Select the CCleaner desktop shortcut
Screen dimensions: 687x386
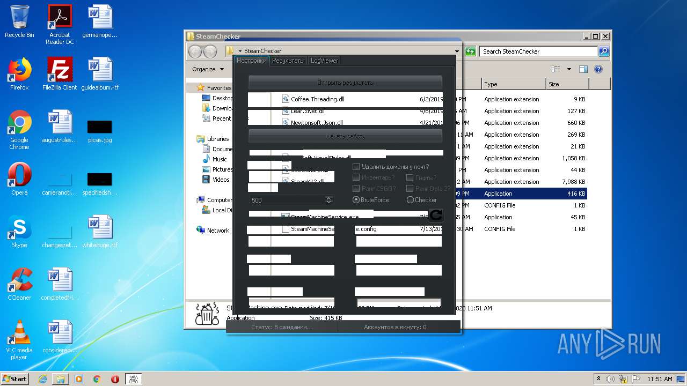click(19, 284)
